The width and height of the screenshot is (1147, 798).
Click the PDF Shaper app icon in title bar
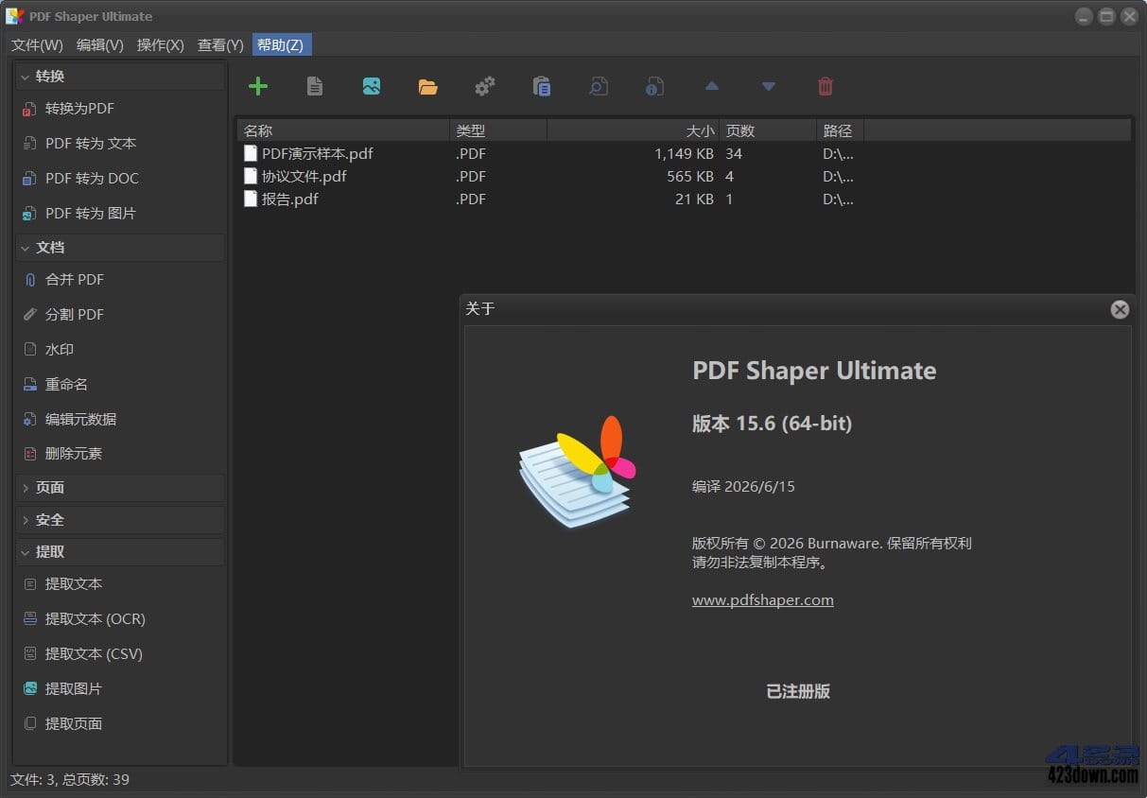coord(15,16)
